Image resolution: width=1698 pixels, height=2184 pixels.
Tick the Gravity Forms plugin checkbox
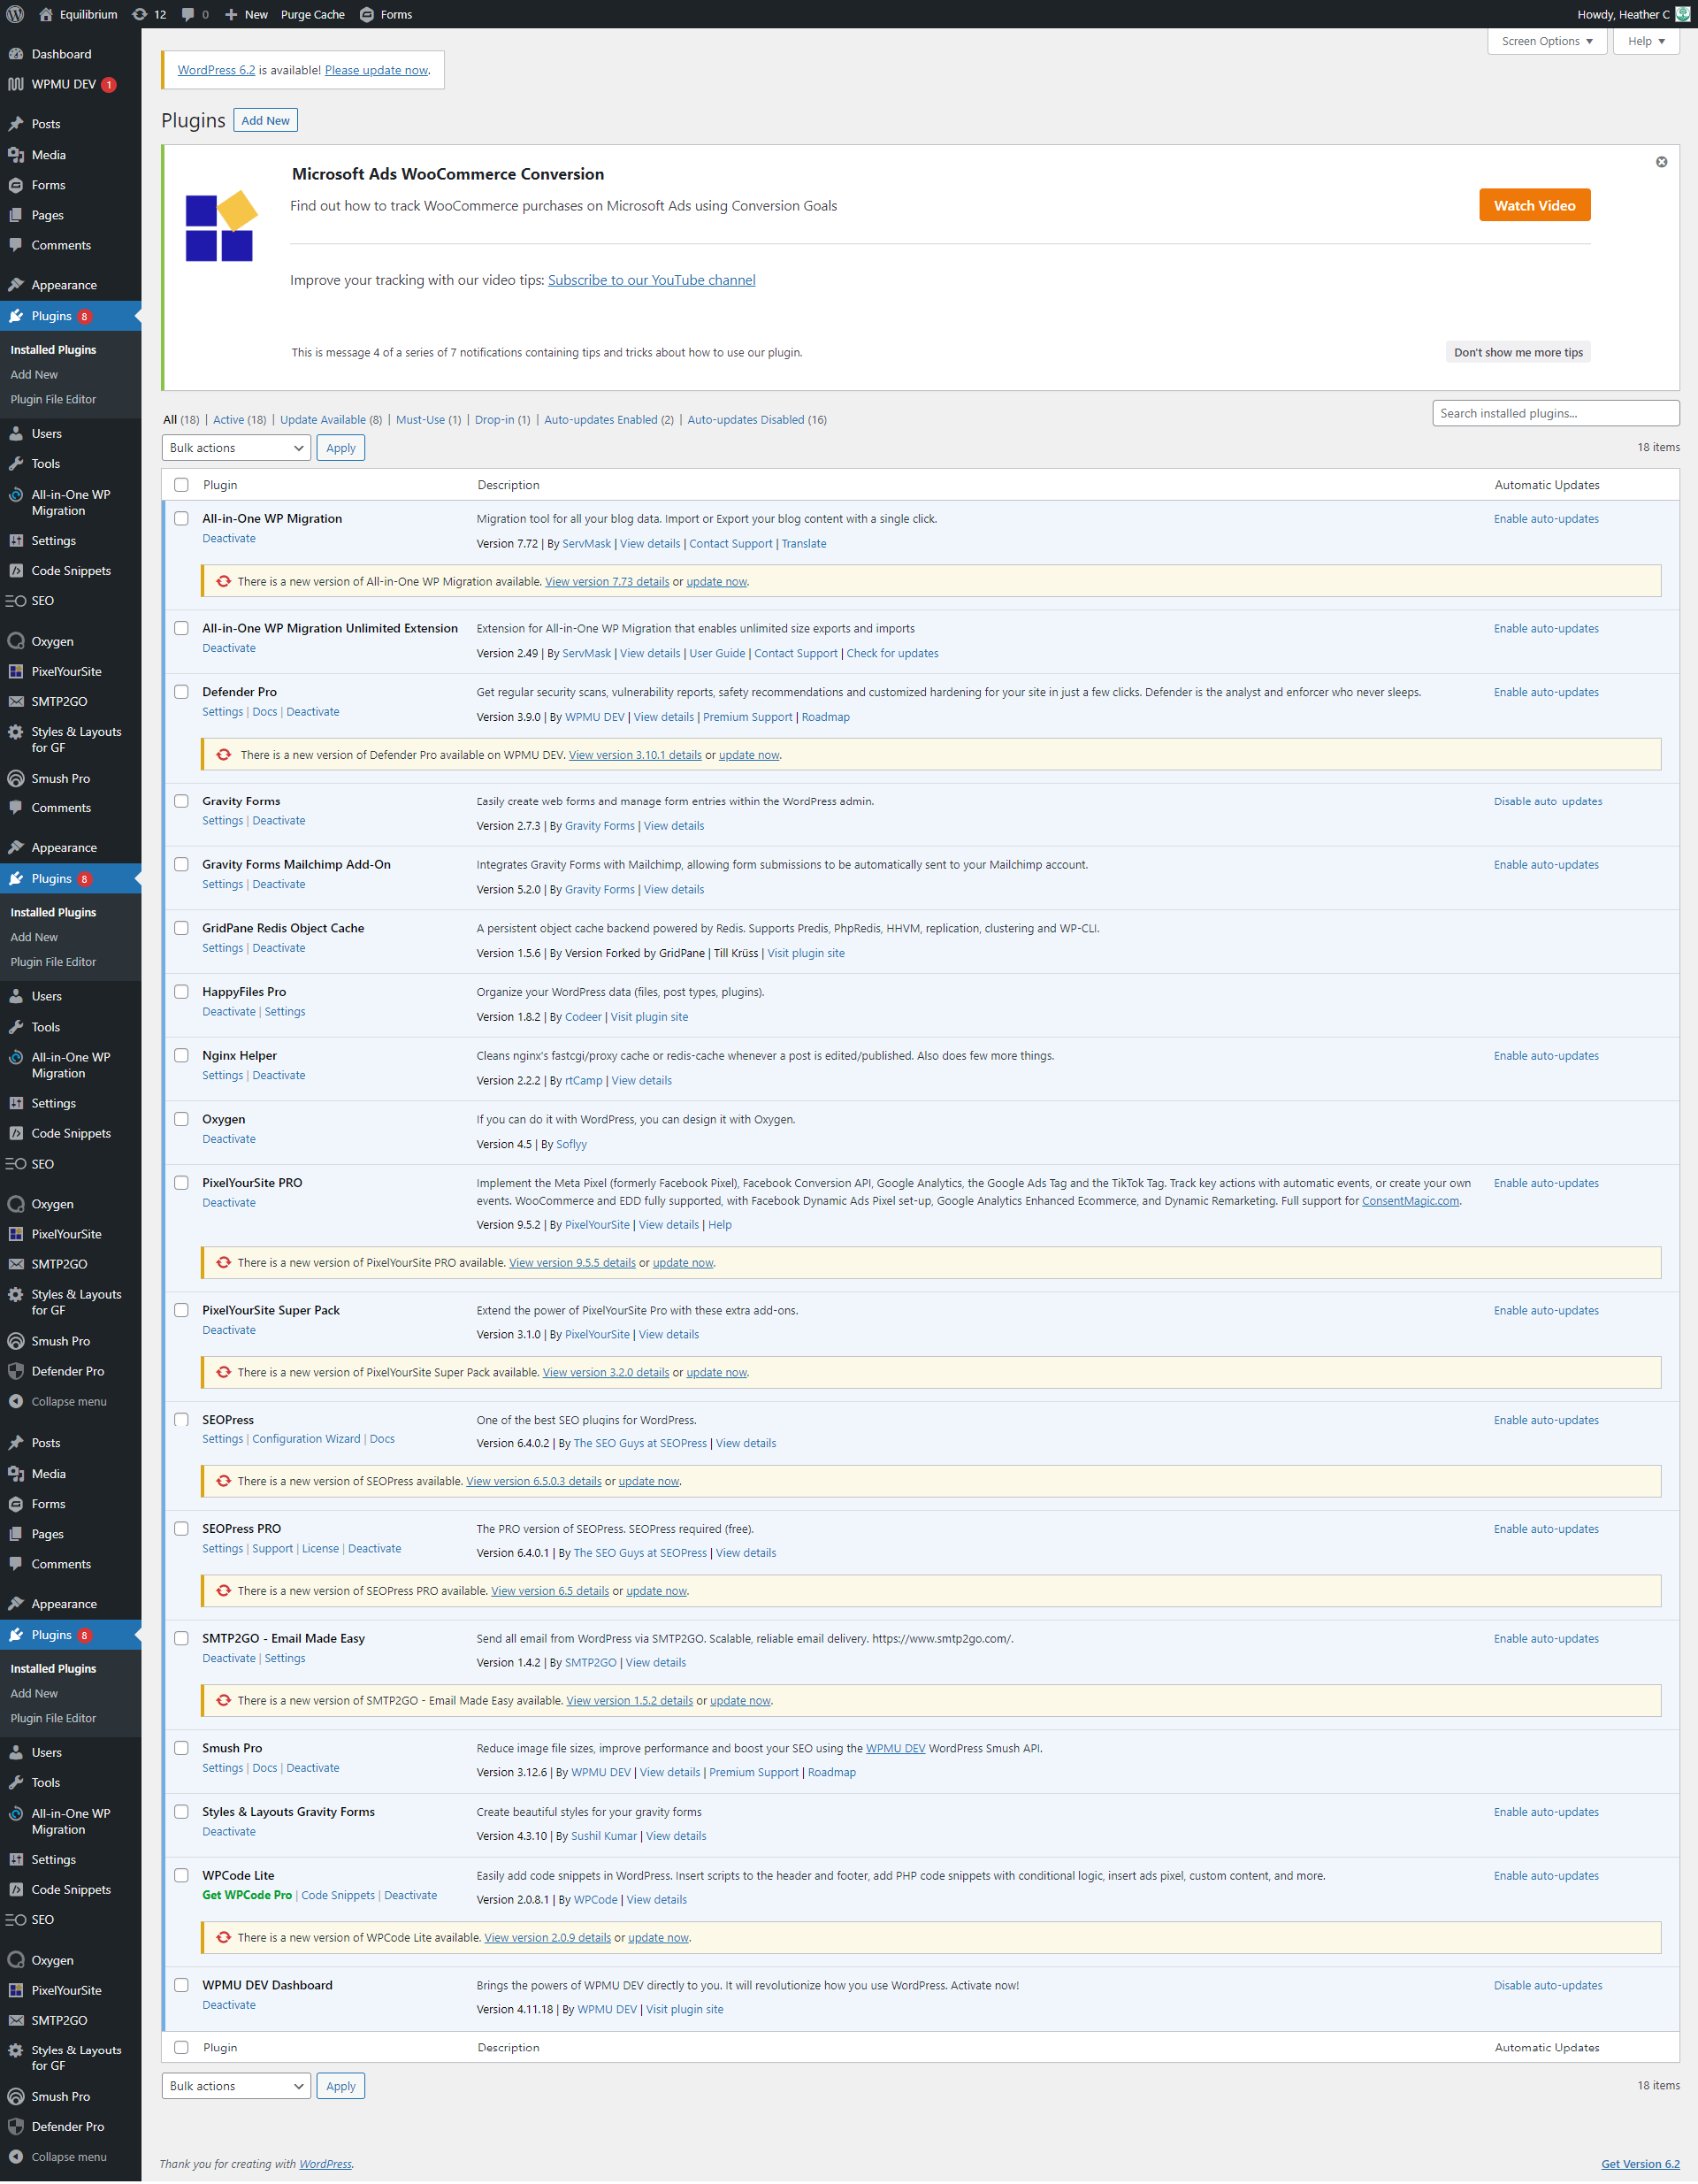click(181, 801)
